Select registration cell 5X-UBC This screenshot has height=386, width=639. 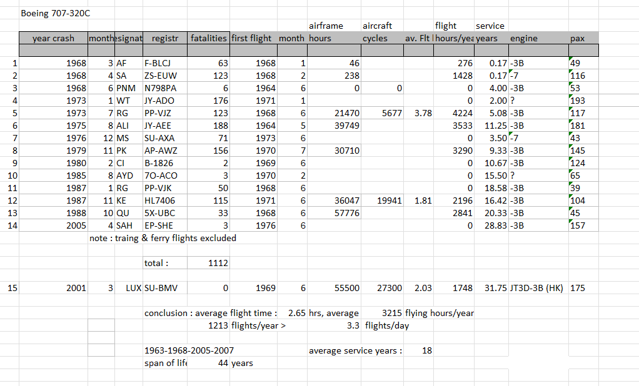click(x=165, y=213)
